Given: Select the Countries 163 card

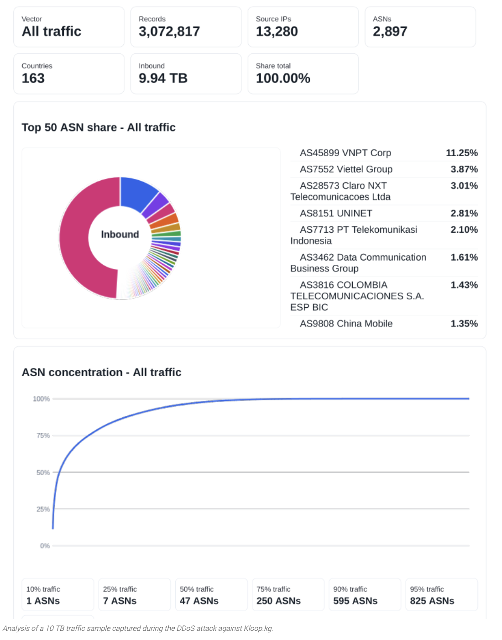Looking at the screenshot, I should [x=69, y=74].
